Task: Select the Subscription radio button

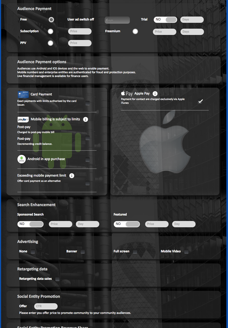Action: pos(50,31)
